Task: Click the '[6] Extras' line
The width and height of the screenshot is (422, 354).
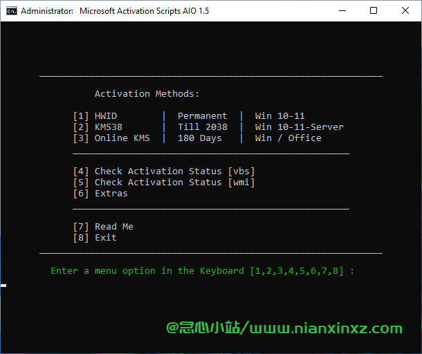Action: pyautogui.click(x=100, y=194)
